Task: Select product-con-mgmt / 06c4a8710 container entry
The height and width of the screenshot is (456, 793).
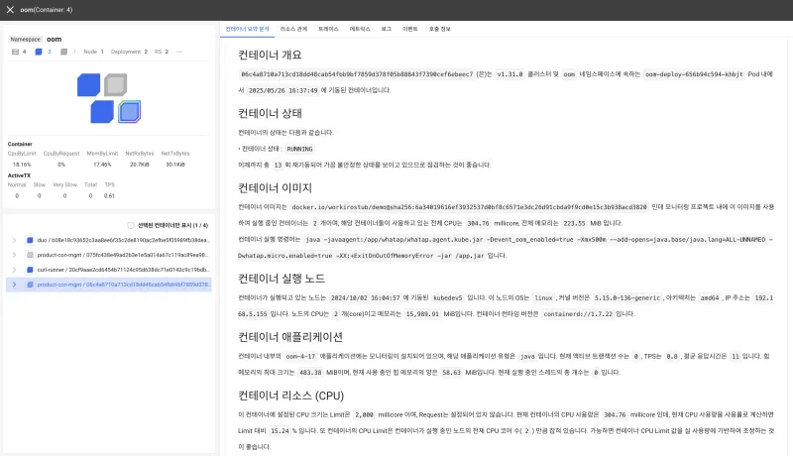Action: 123,285
